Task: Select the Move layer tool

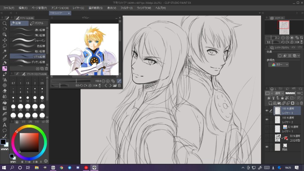Action: point(5,40)
